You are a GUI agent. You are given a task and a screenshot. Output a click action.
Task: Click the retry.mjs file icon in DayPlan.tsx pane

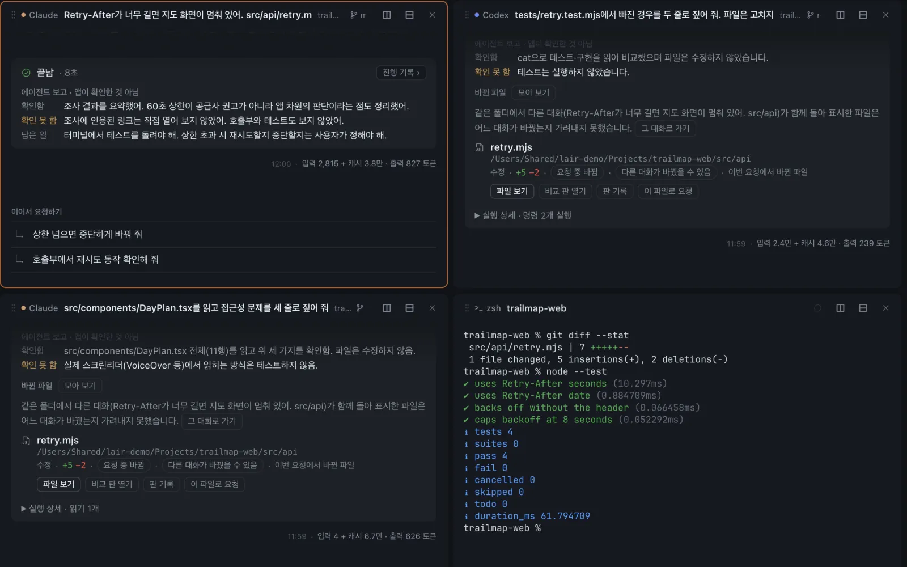[x=26, y=441]
